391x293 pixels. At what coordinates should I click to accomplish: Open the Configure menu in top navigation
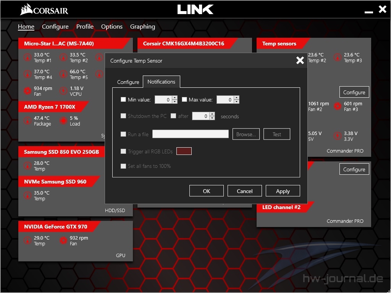[55, 27]
